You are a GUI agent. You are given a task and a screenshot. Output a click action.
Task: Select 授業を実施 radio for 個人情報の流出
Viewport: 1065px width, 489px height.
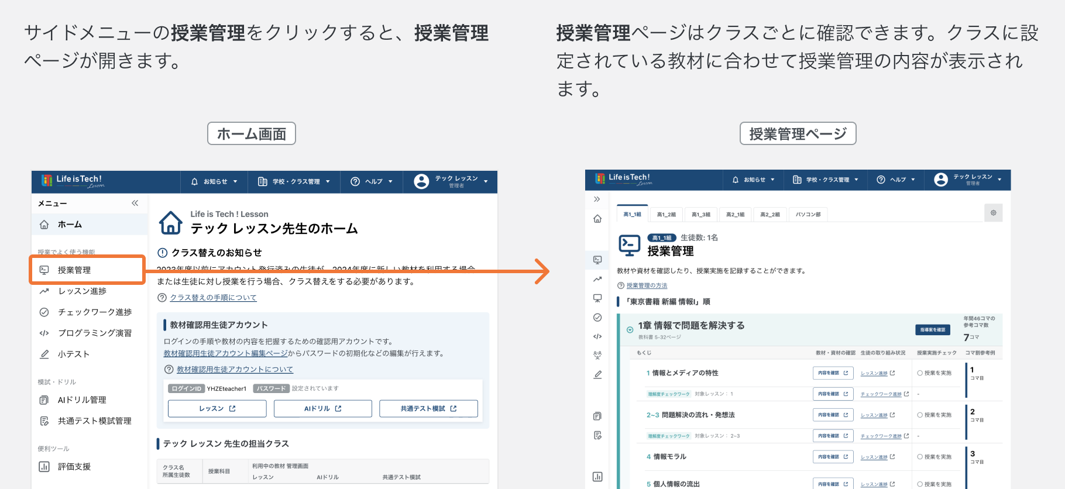[920, 484]
